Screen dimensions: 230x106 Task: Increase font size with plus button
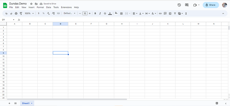tap(90, 13)
